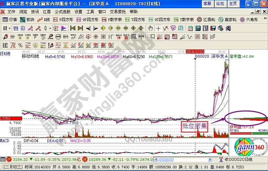Open the calculator icon in toolbar
This screenshot has width=268, height=171.
click(198, 28)
